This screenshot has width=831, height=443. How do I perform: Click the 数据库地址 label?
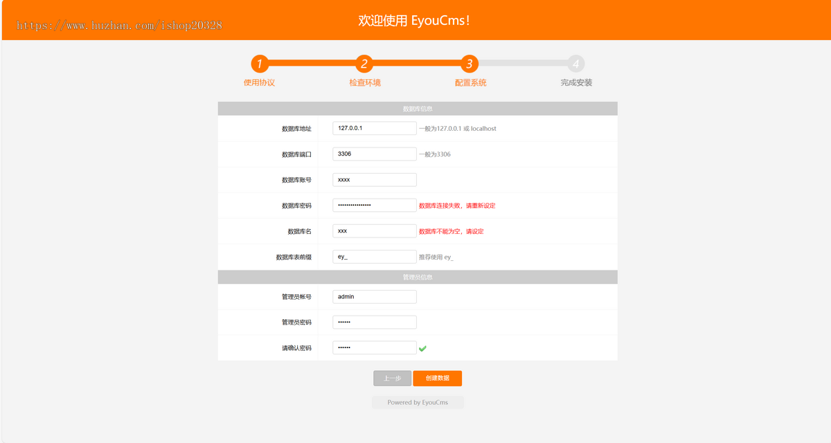click(x=296, y=129)
